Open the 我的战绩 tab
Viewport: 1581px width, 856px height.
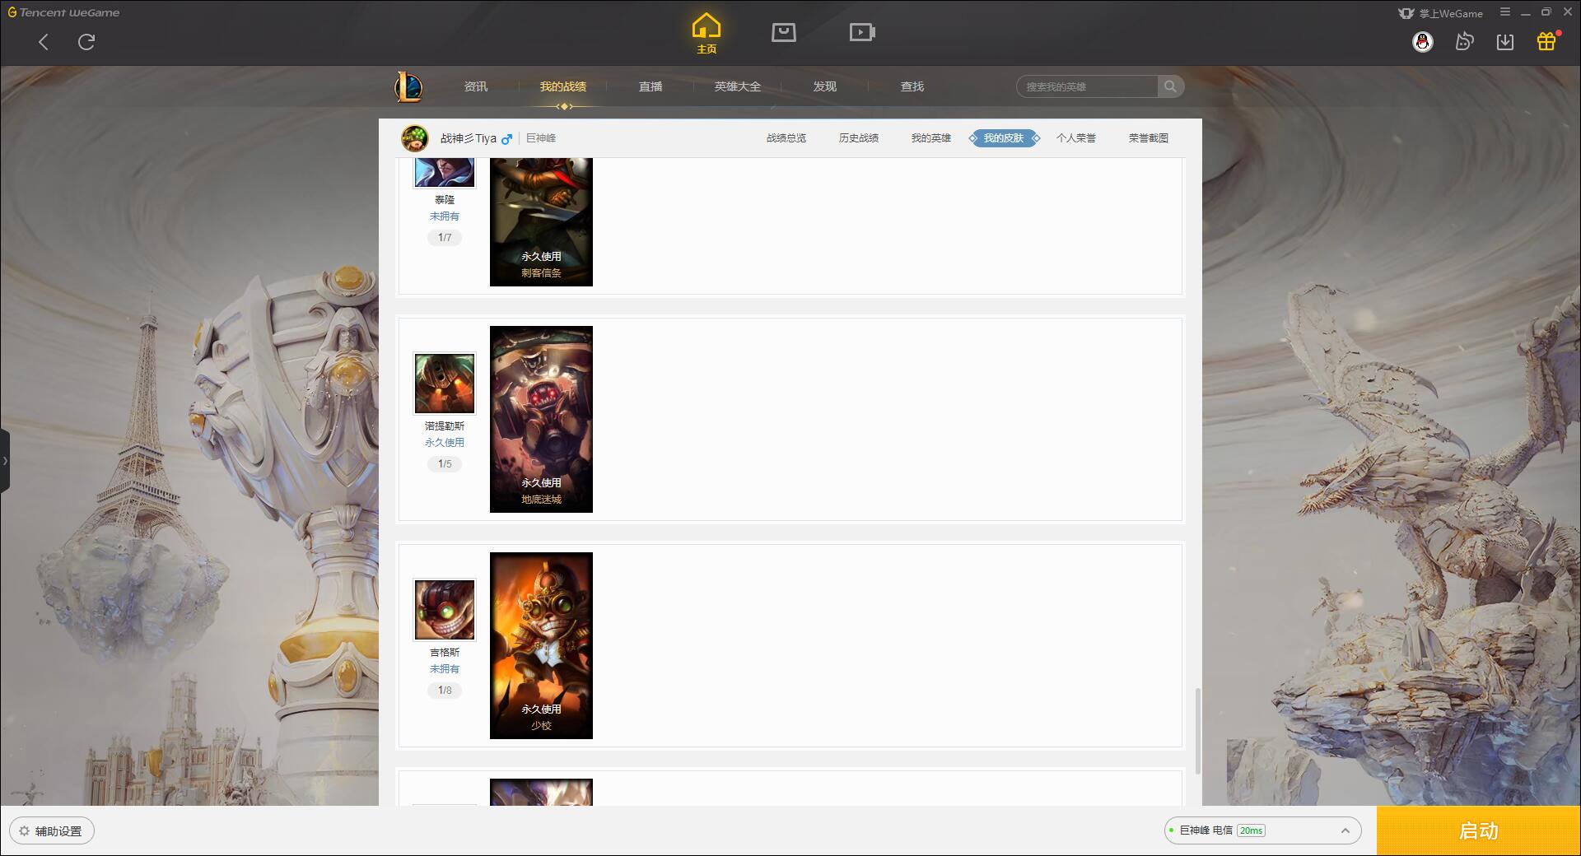point(563,86)
